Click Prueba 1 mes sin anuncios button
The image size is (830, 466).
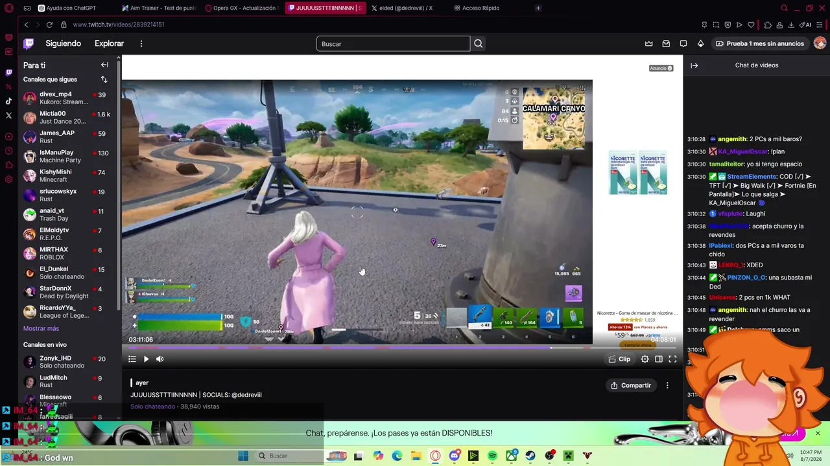(759, 43)
